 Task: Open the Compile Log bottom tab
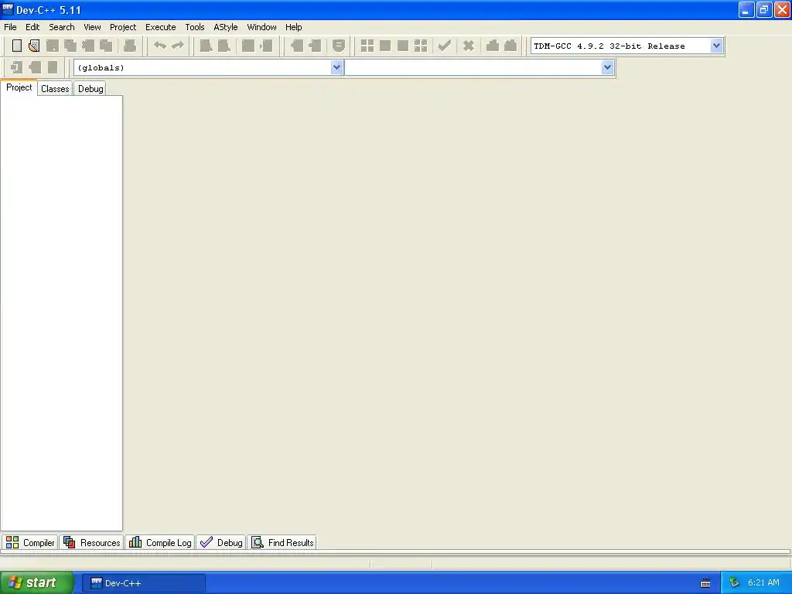coord(160,542)
